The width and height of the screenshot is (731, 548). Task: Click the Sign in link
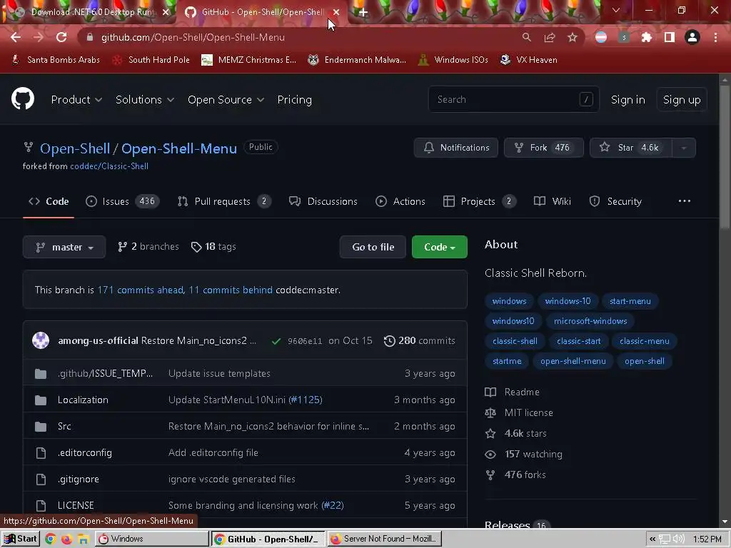(x=628, y=100)
